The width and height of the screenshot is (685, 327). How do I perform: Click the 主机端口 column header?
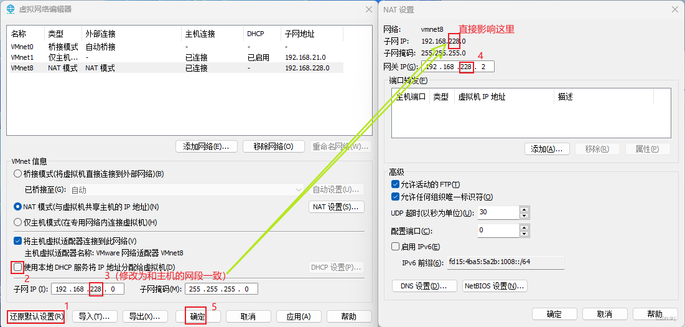pyautogui.click(x=411, y=97)
